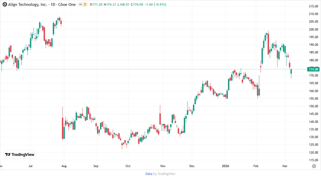Open the chart settings gear icon
321x178 pixels.
(314, 166)
